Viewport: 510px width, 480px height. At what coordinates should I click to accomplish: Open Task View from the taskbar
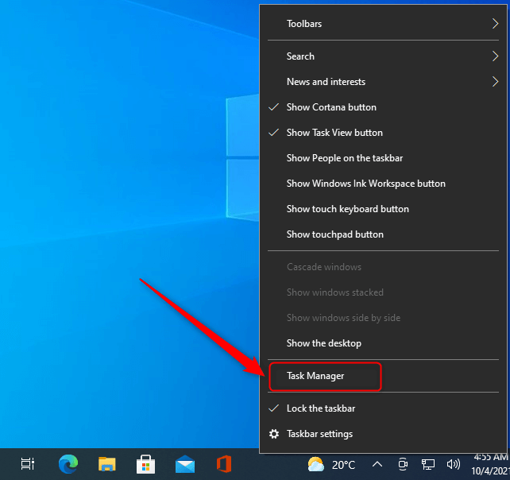[x=27, y=463]
